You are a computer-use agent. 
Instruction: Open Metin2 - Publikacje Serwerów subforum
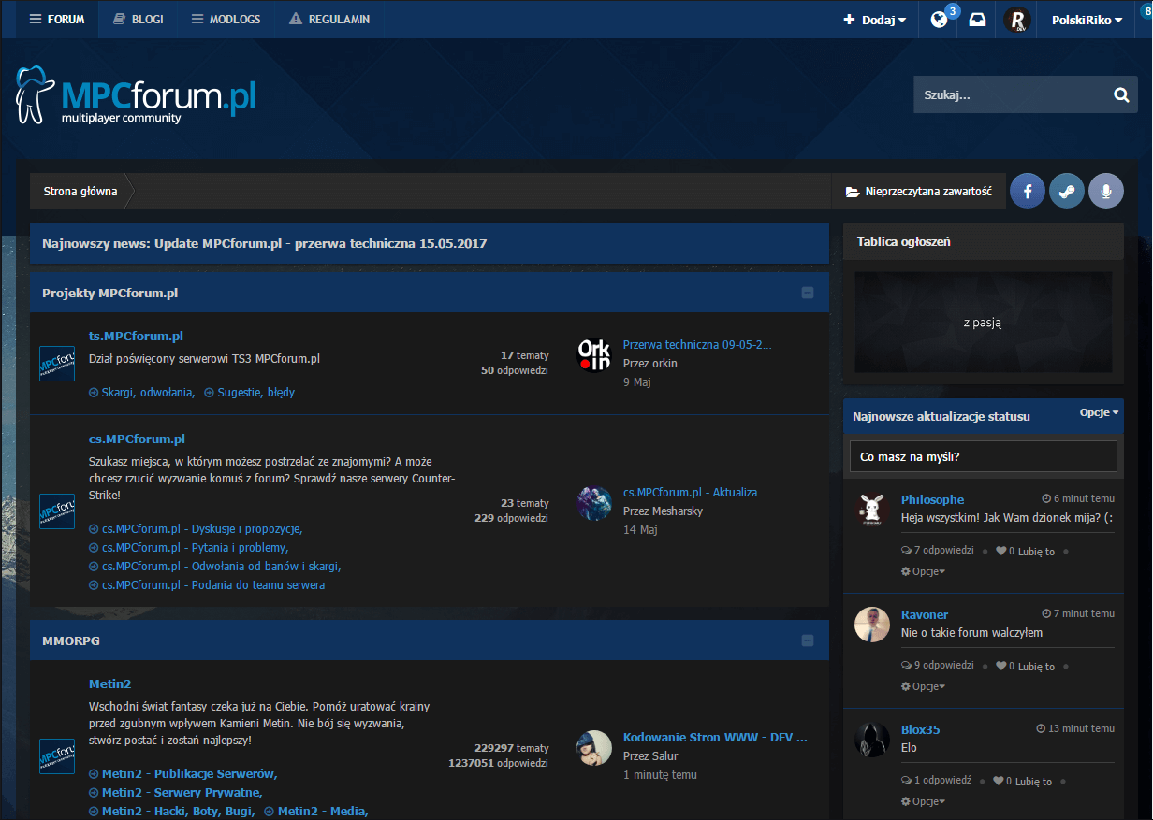coord(183,773)
